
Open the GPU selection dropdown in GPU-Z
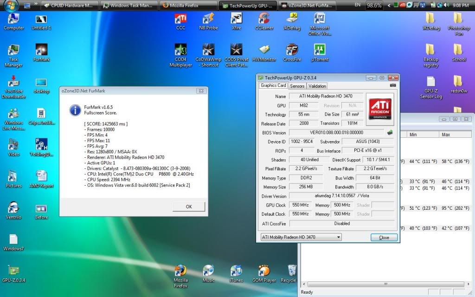click(x=301, y=237)
